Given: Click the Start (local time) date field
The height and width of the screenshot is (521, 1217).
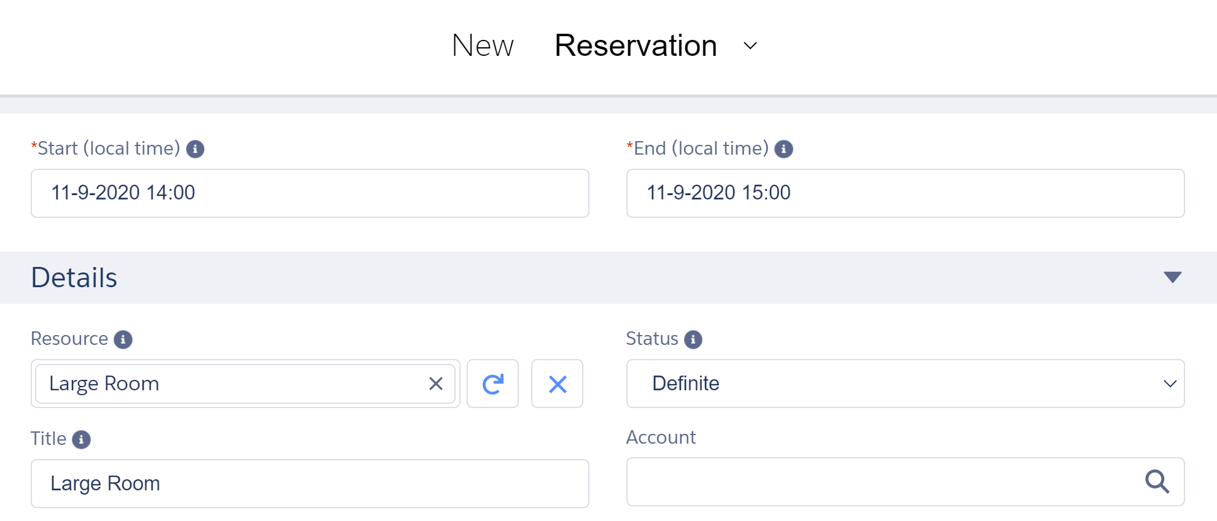Looking at the screenshot, I should [x=309, y=193].
